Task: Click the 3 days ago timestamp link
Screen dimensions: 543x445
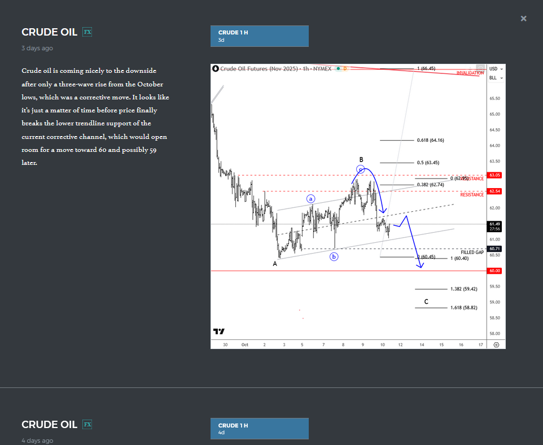Action: click(37, 48)
